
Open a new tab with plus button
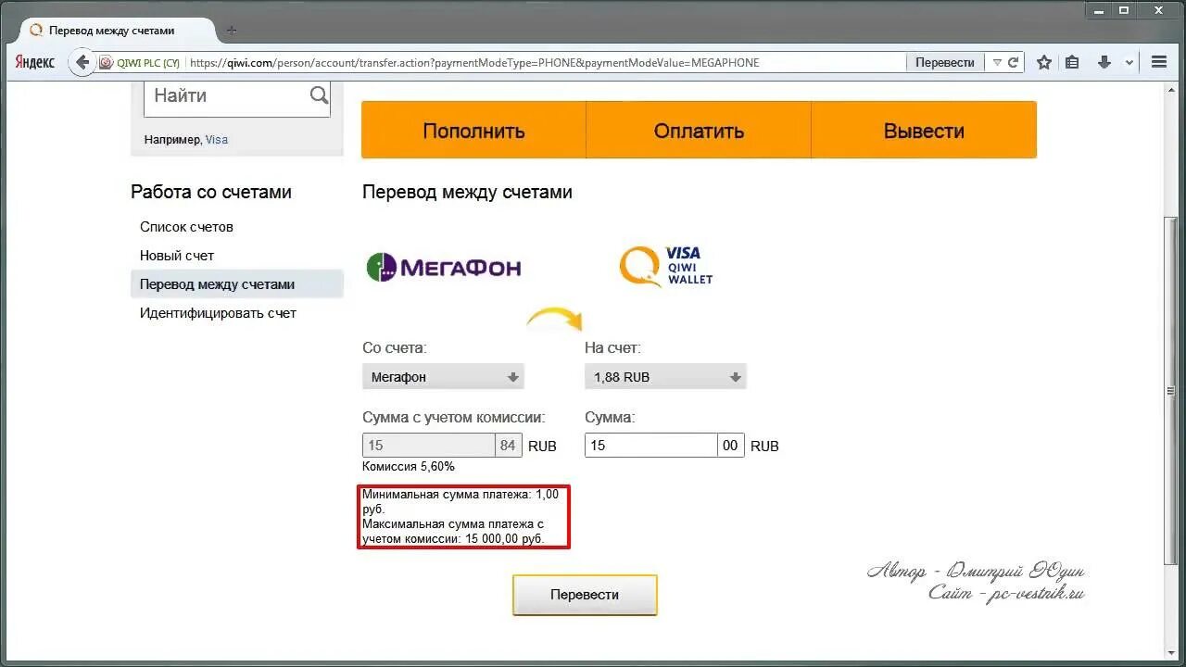pos(232,30)
